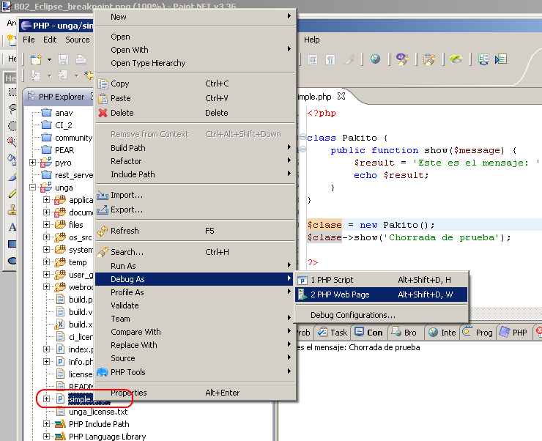Select the Paint.NET ellipse shape tool
This screenshot has height=441, width=542.
click(x=12, y=261)
